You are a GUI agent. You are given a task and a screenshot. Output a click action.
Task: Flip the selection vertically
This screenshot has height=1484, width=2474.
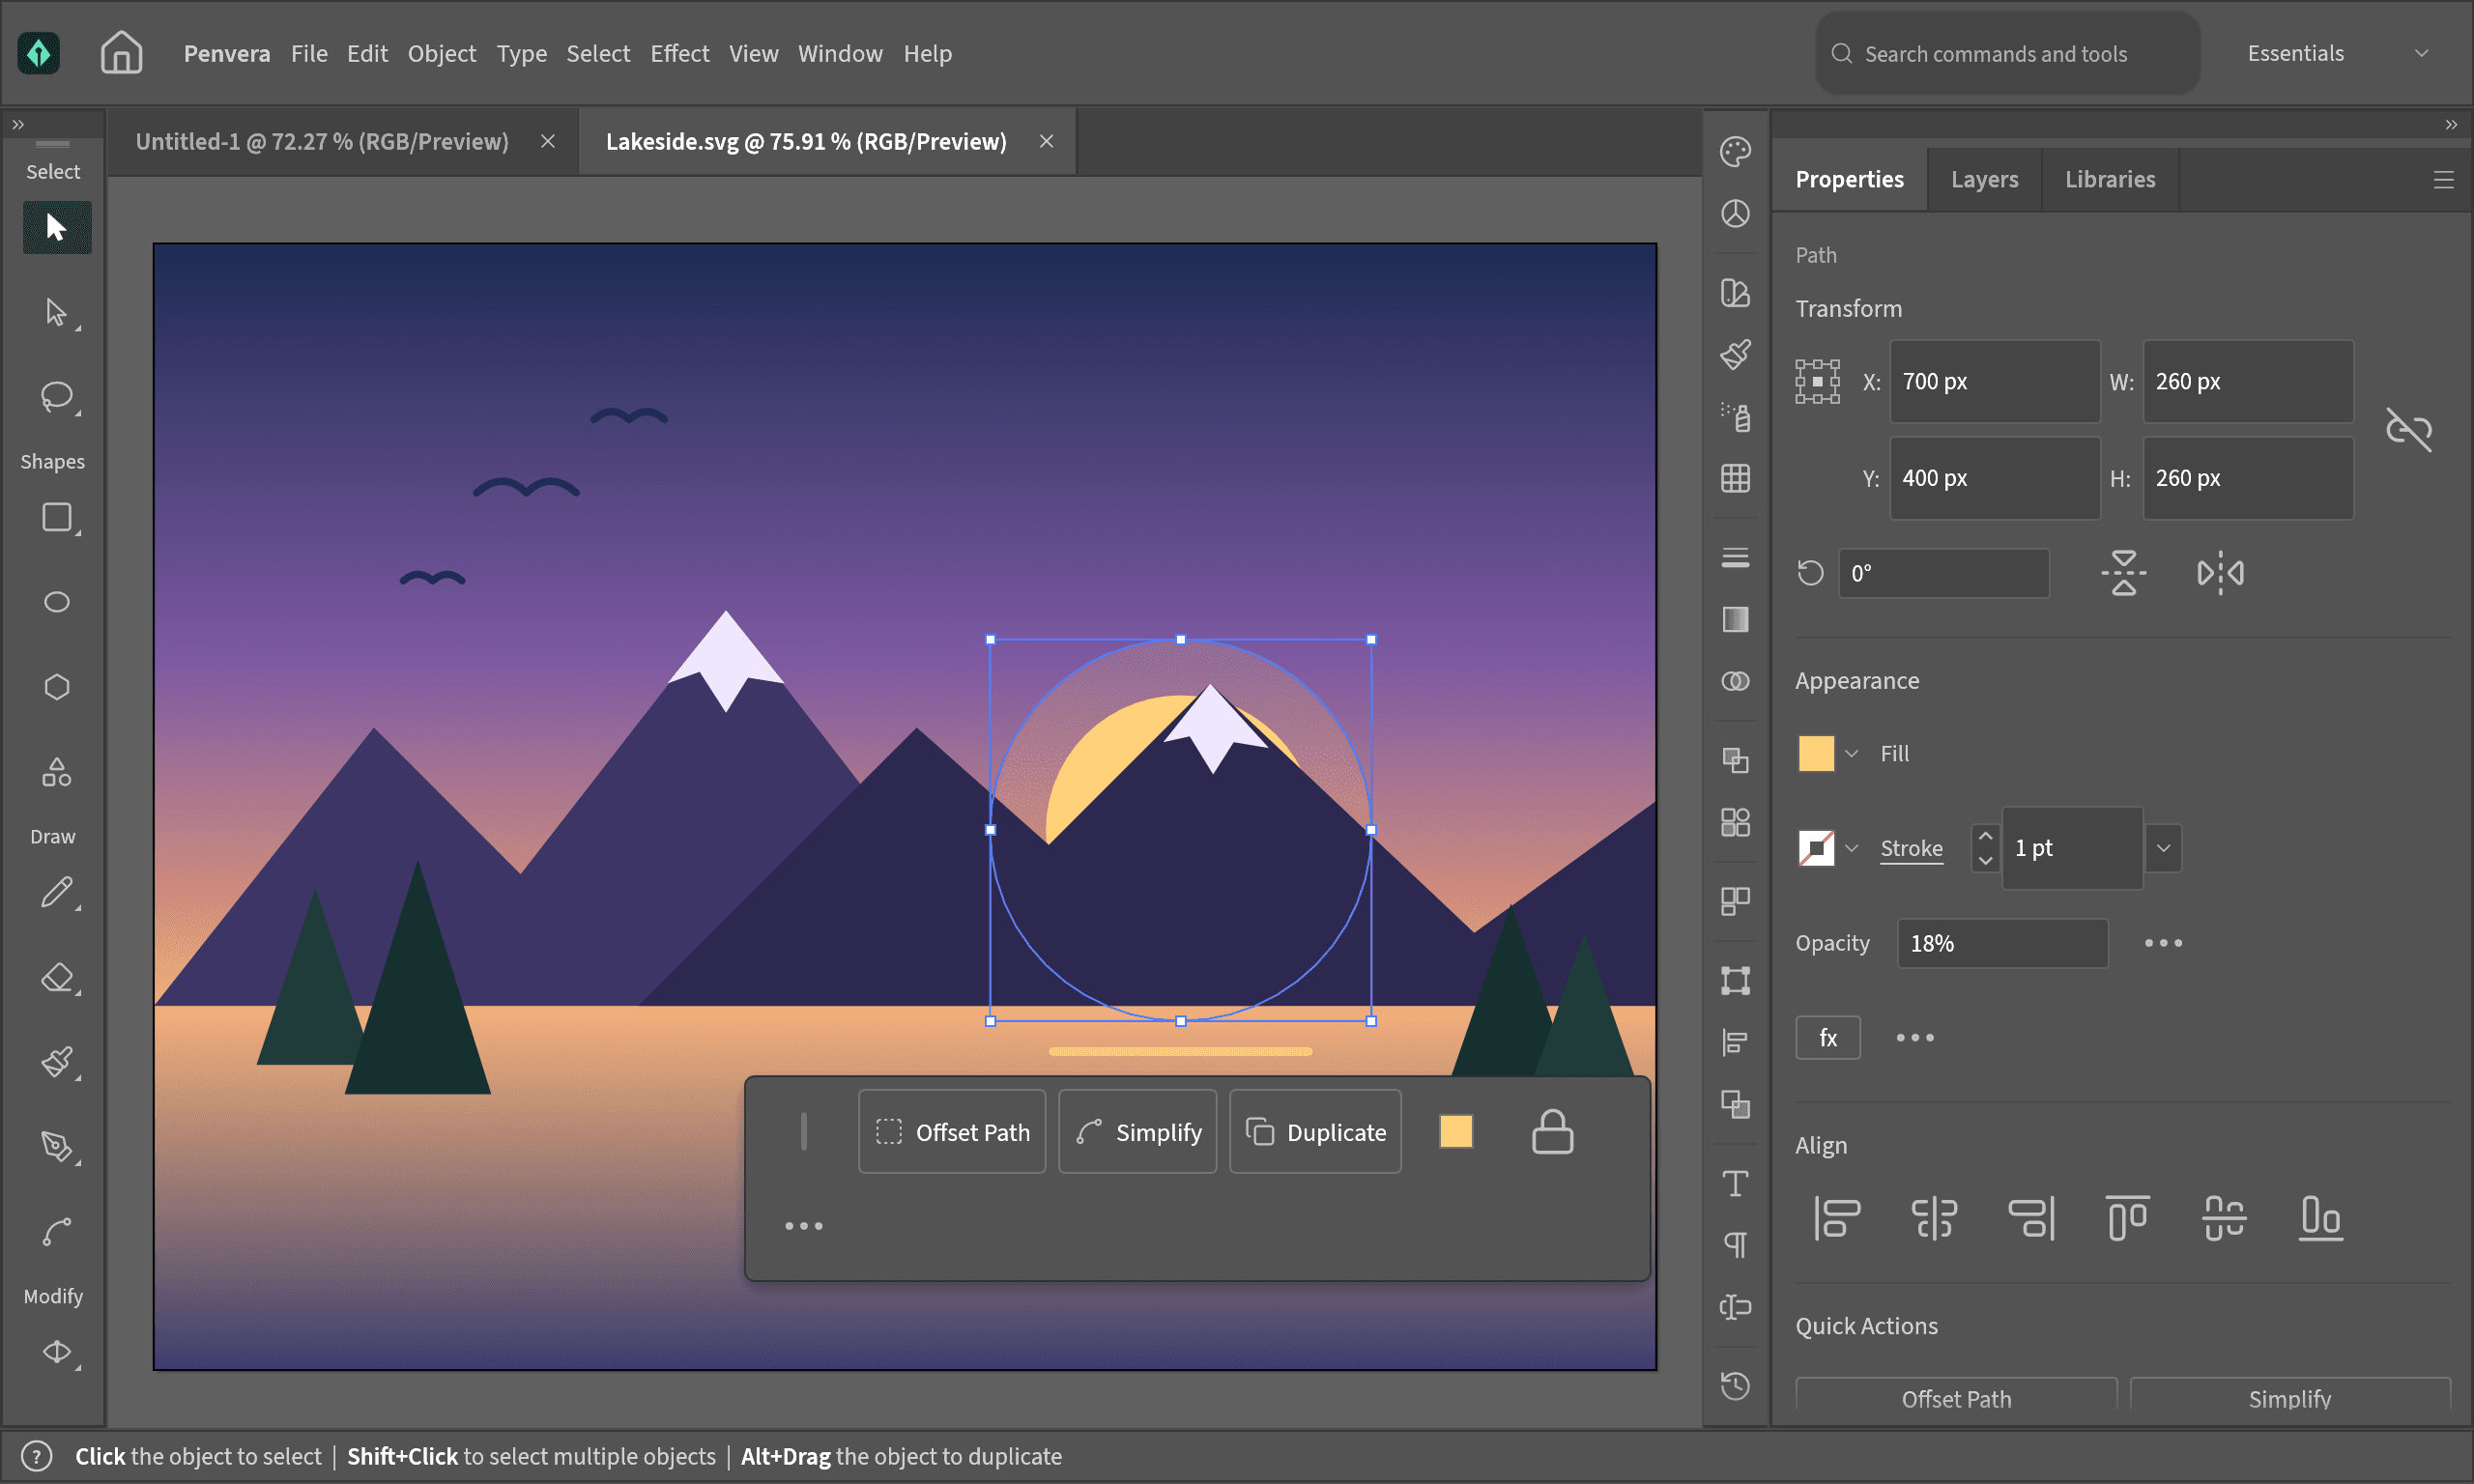click(2124, 573)
